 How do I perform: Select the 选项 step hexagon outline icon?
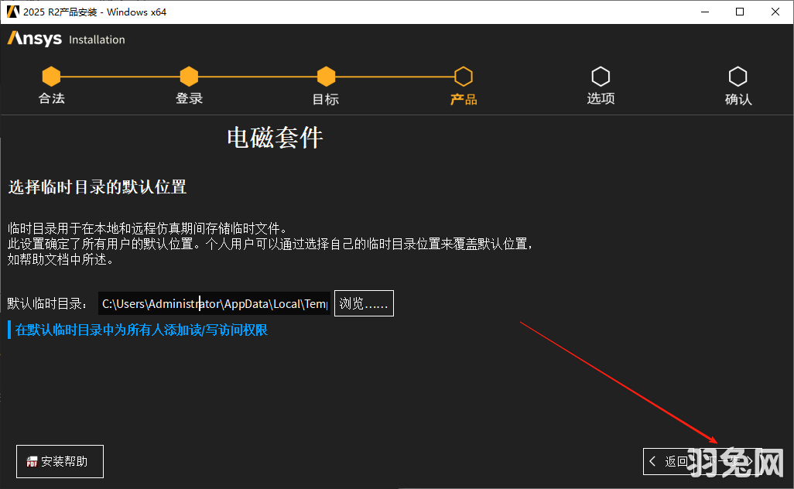(601, 76)
